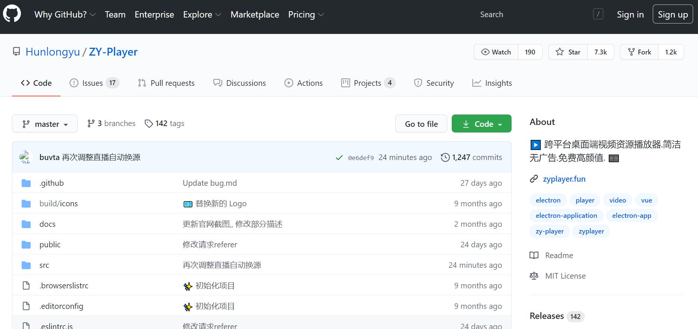View the 1,247 commits history
Viewport: 698px width, 329px height.
[472, 157]
